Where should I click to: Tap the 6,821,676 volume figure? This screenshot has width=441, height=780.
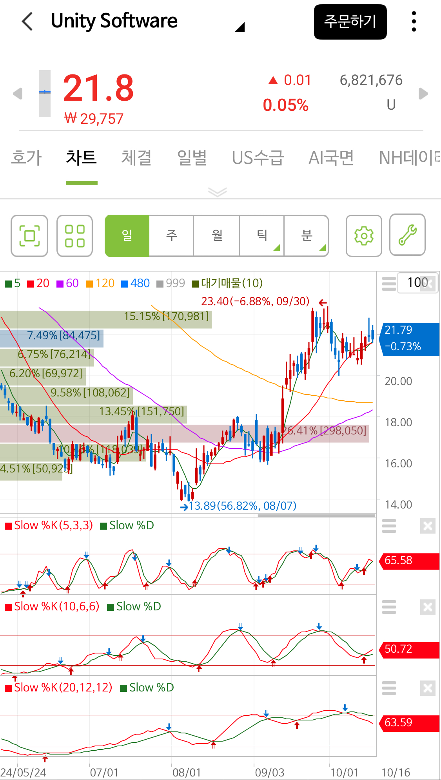[x=371, y=80]
